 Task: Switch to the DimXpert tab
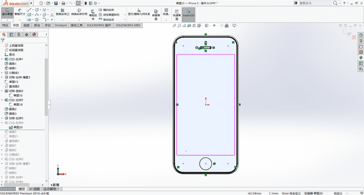coord(61,25)
